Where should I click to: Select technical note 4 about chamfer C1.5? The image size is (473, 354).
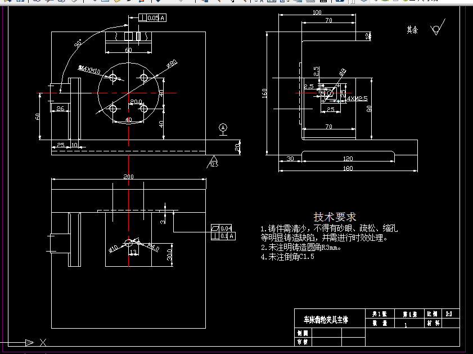point(287,257)
